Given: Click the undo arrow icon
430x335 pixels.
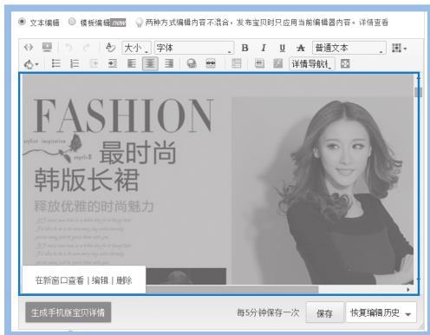Looking at the screenshot, I should [68, 48].
